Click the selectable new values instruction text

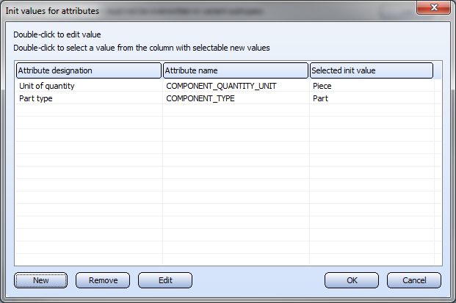(x=141, y=48)
